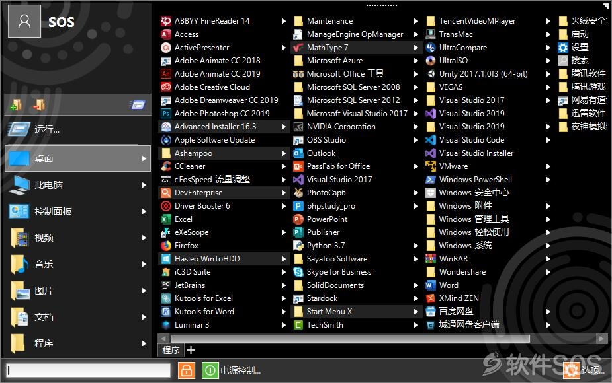
Task: Click the lock icon beside search box
Action: point(186,370)
